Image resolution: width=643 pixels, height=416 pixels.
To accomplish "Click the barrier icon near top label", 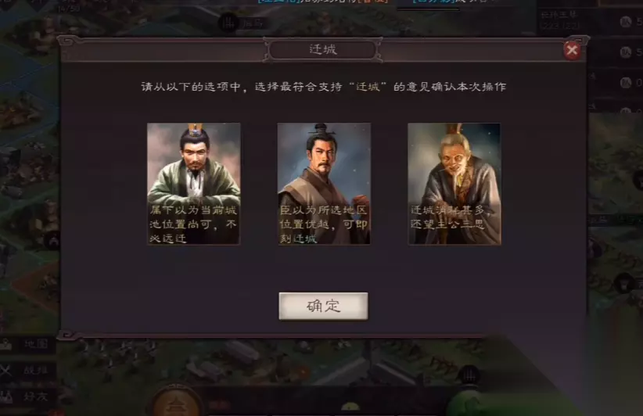I will tap(228, 23).
